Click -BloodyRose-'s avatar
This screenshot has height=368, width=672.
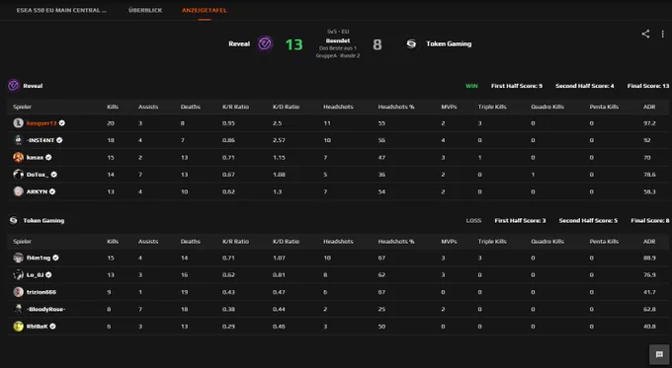(x=18, y=309)
